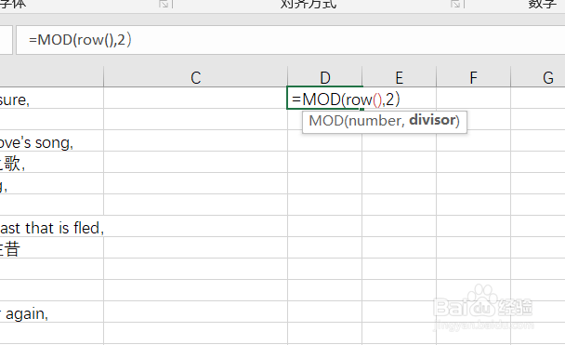This screenshot has width=565, height=345.
Task: Click MOD function name in the tooltip
Action: [326, 121]
